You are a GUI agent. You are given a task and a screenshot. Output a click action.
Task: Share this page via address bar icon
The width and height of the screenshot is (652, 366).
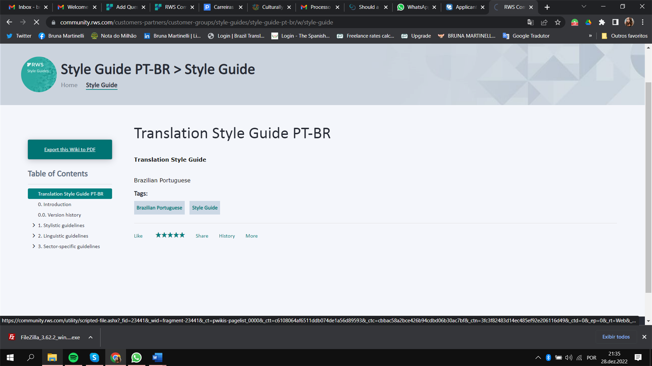tap(544, 22)
